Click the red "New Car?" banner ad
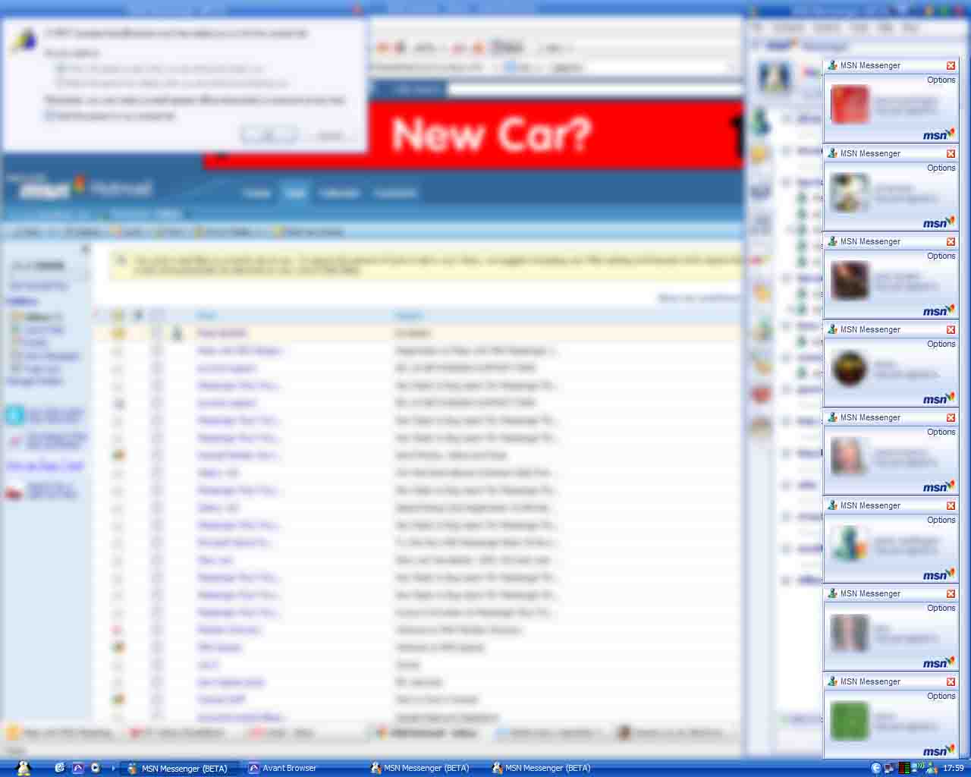 coord(485,135)
